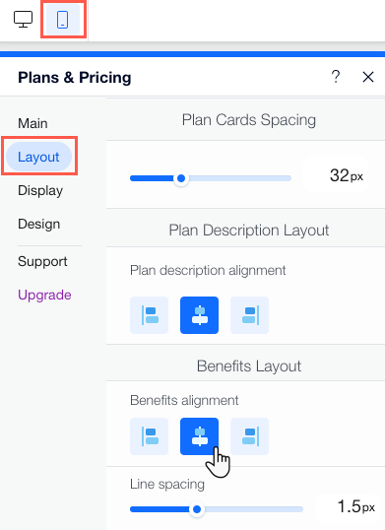Click the Upgrade link

coord(44,296)
